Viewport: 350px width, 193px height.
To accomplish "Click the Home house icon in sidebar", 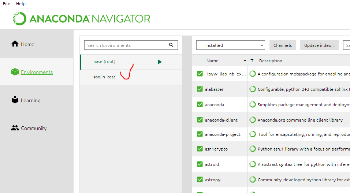I will (15, 44).
